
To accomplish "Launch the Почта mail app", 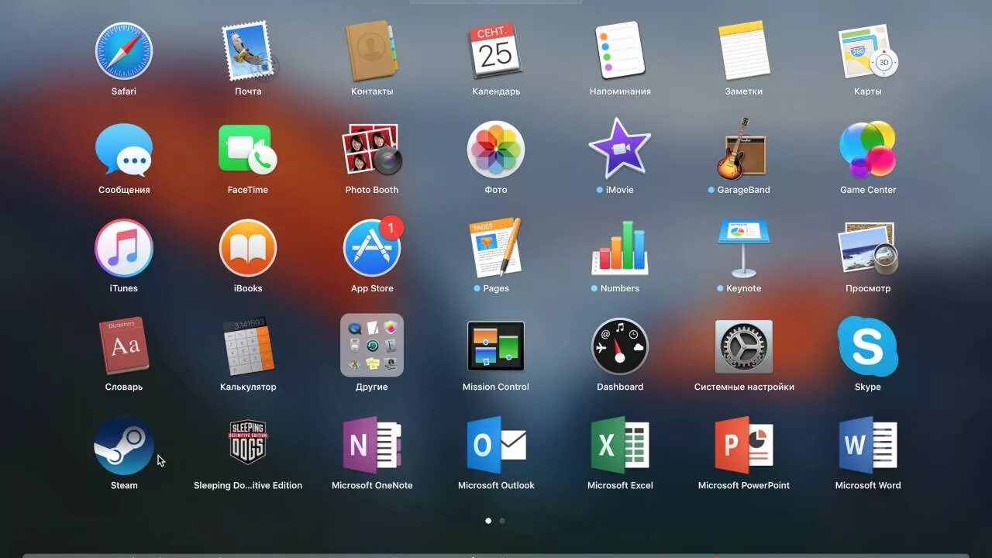I will click(248, 51).
